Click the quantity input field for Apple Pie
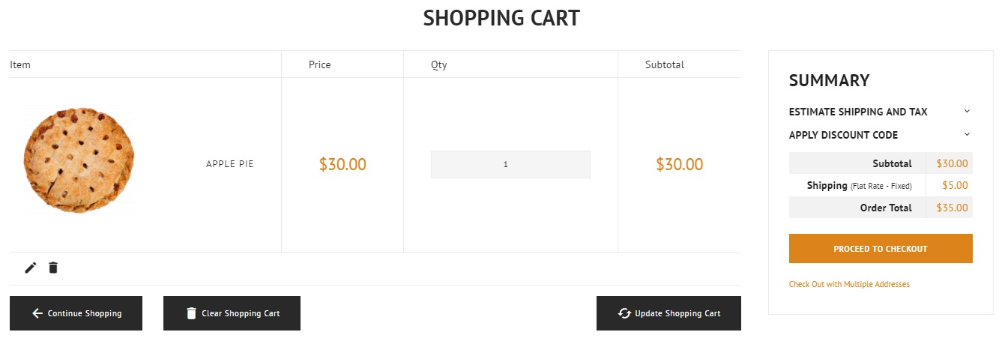 510,164
